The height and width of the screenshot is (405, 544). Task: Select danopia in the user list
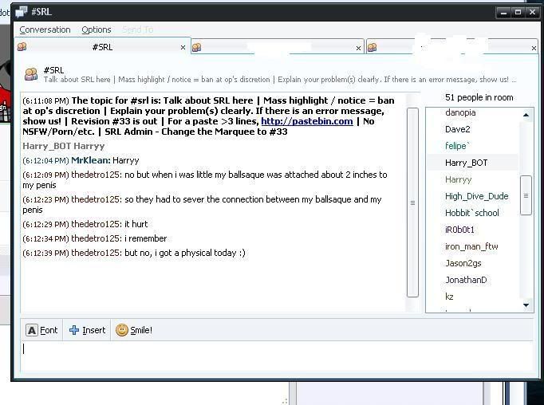[x=459, y=112]
